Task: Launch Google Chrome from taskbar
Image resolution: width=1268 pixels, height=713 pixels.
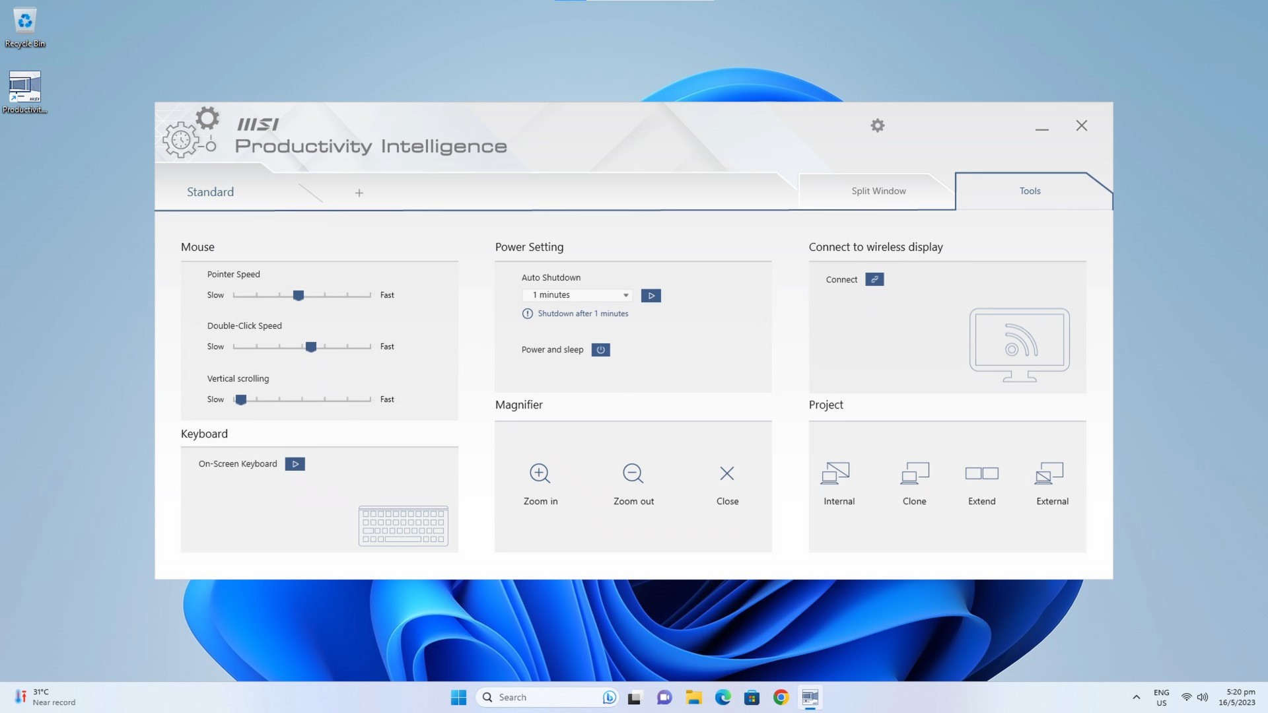Action: pyautogui.click(x=781, y=697)
